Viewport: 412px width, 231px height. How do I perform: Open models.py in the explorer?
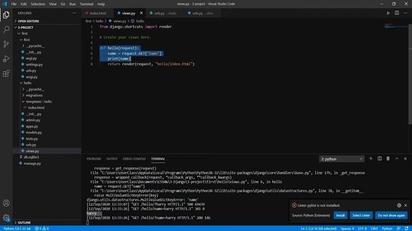[34, 133]
